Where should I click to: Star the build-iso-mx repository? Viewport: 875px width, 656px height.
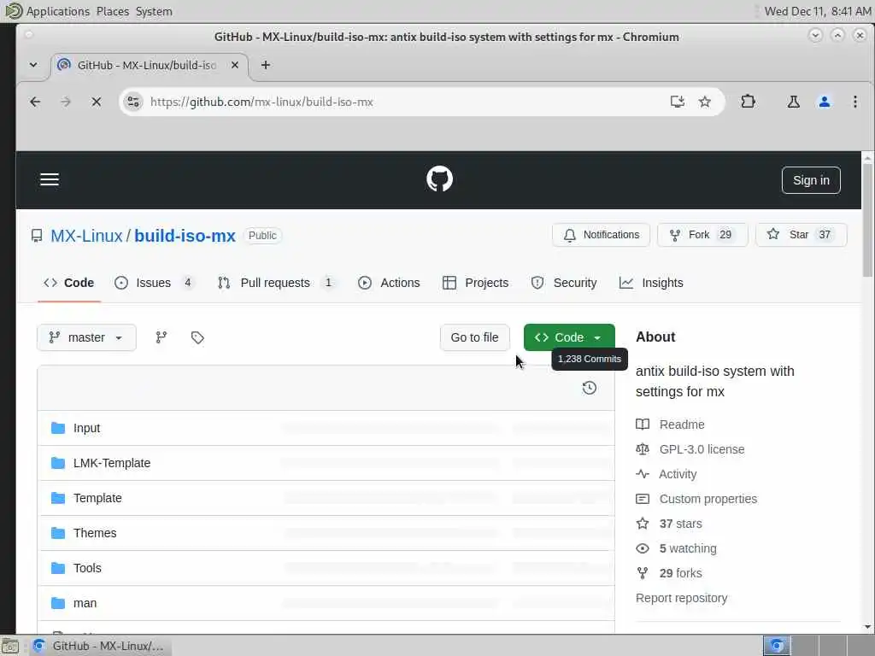[801, 235]
